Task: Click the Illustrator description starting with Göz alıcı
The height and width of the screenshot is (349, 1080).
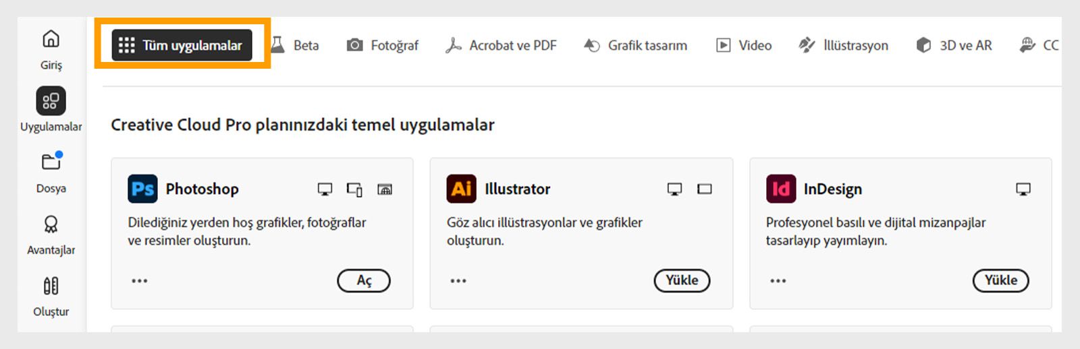Action: pos(545,231)
